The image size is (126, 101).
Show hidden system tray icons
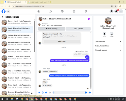pyautogui.click(x=106, y=99)
